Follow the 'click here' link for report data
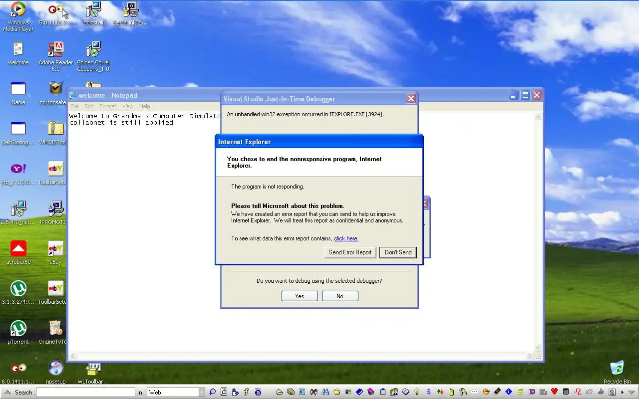 click(x=346, y=238)
